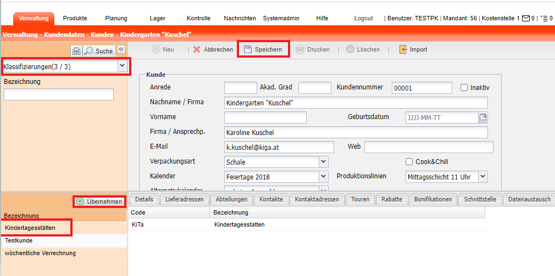Click the envelope messages icon in the header
The width and height of the screenshot is (555, 276).
(x=526, y=18)
